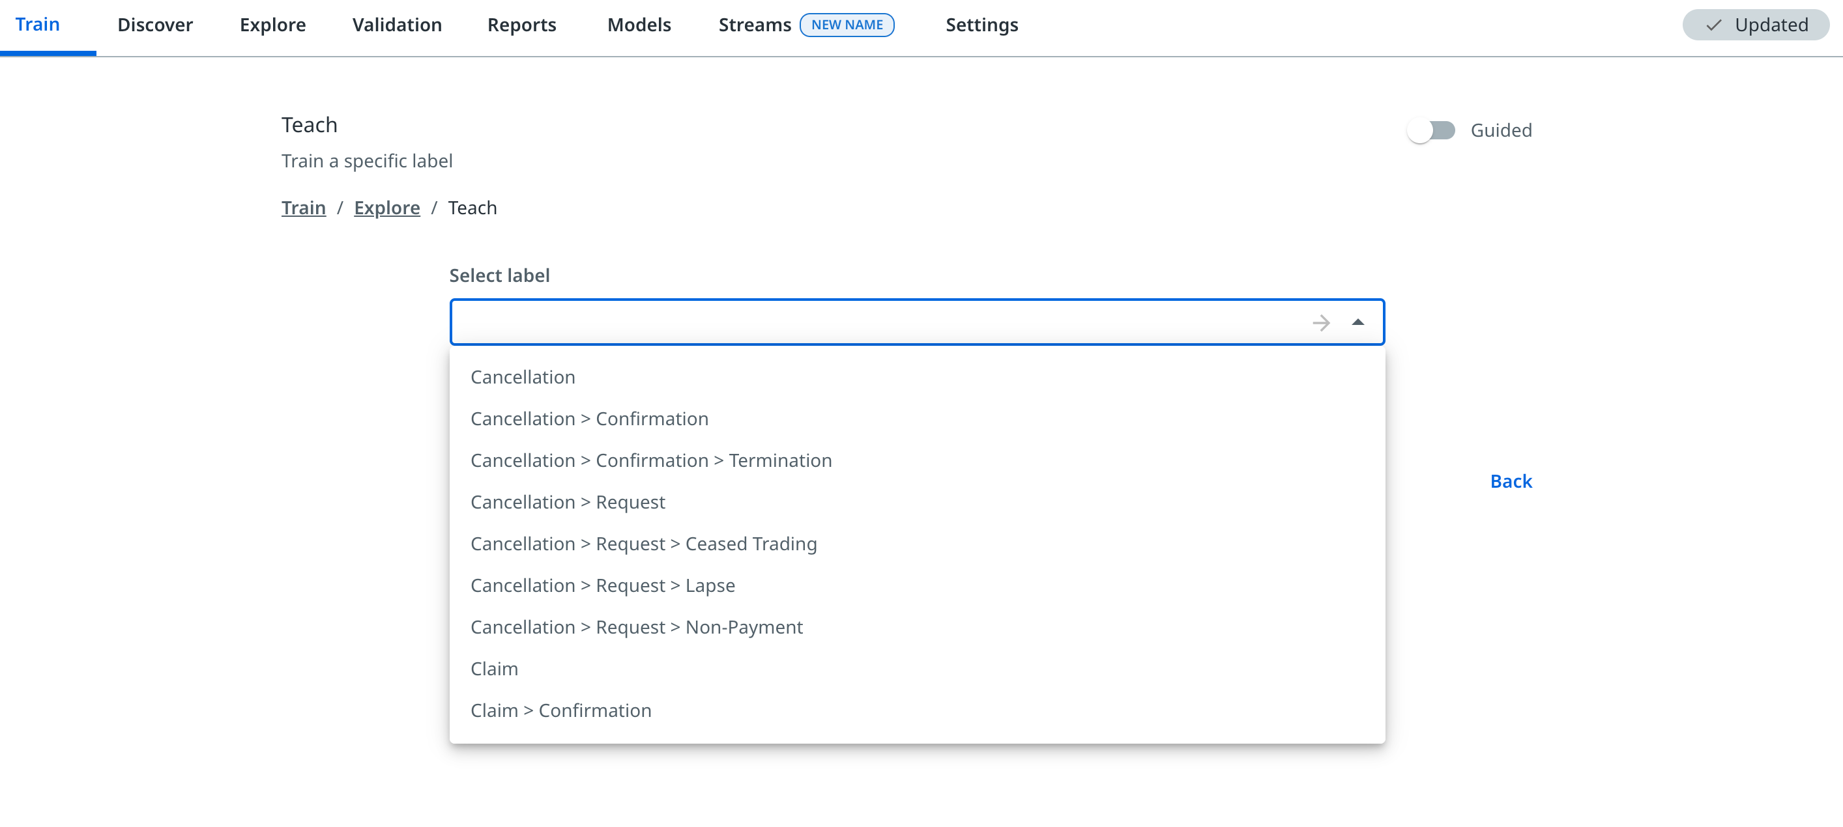Choose the Claim > Confirmation option
This screenshot has height=827, width=1843.
560,710
